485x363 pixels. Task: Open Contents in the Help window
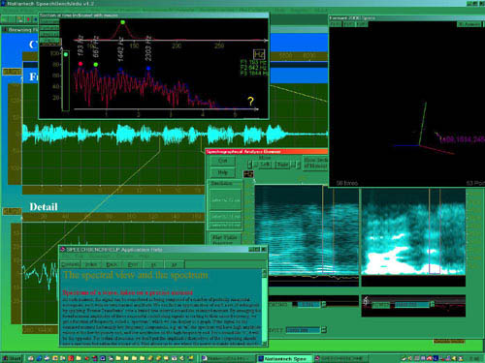pos(71,264)
